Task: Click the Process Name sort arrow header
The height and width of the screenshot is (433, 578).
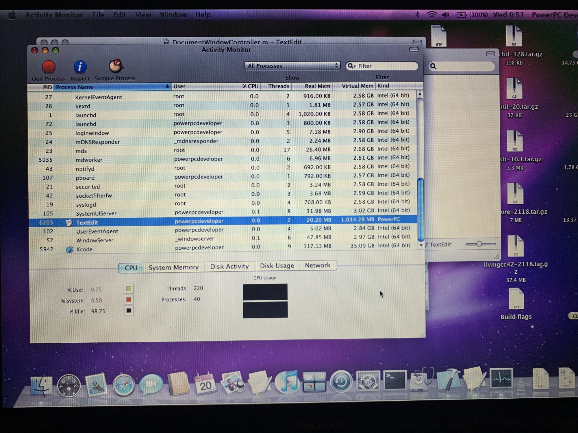Action: pos(167,86)
